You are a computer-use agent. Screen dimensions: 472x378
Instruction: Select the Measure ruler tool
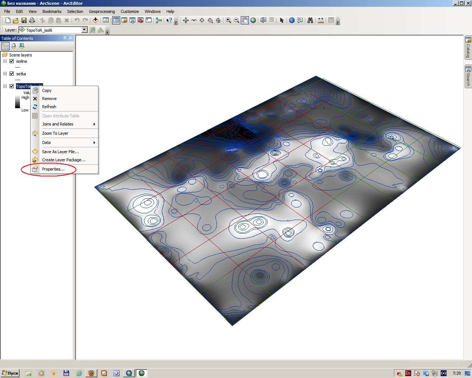click(x=321, y=20)
